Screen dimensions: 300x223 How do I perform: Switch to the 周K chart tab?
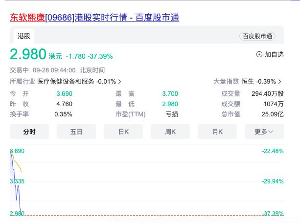click(170, 132)
